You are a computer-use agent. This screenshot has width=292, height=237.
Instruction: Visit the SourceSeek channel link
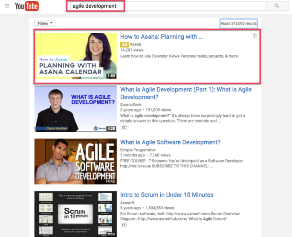tap(131, 105)
